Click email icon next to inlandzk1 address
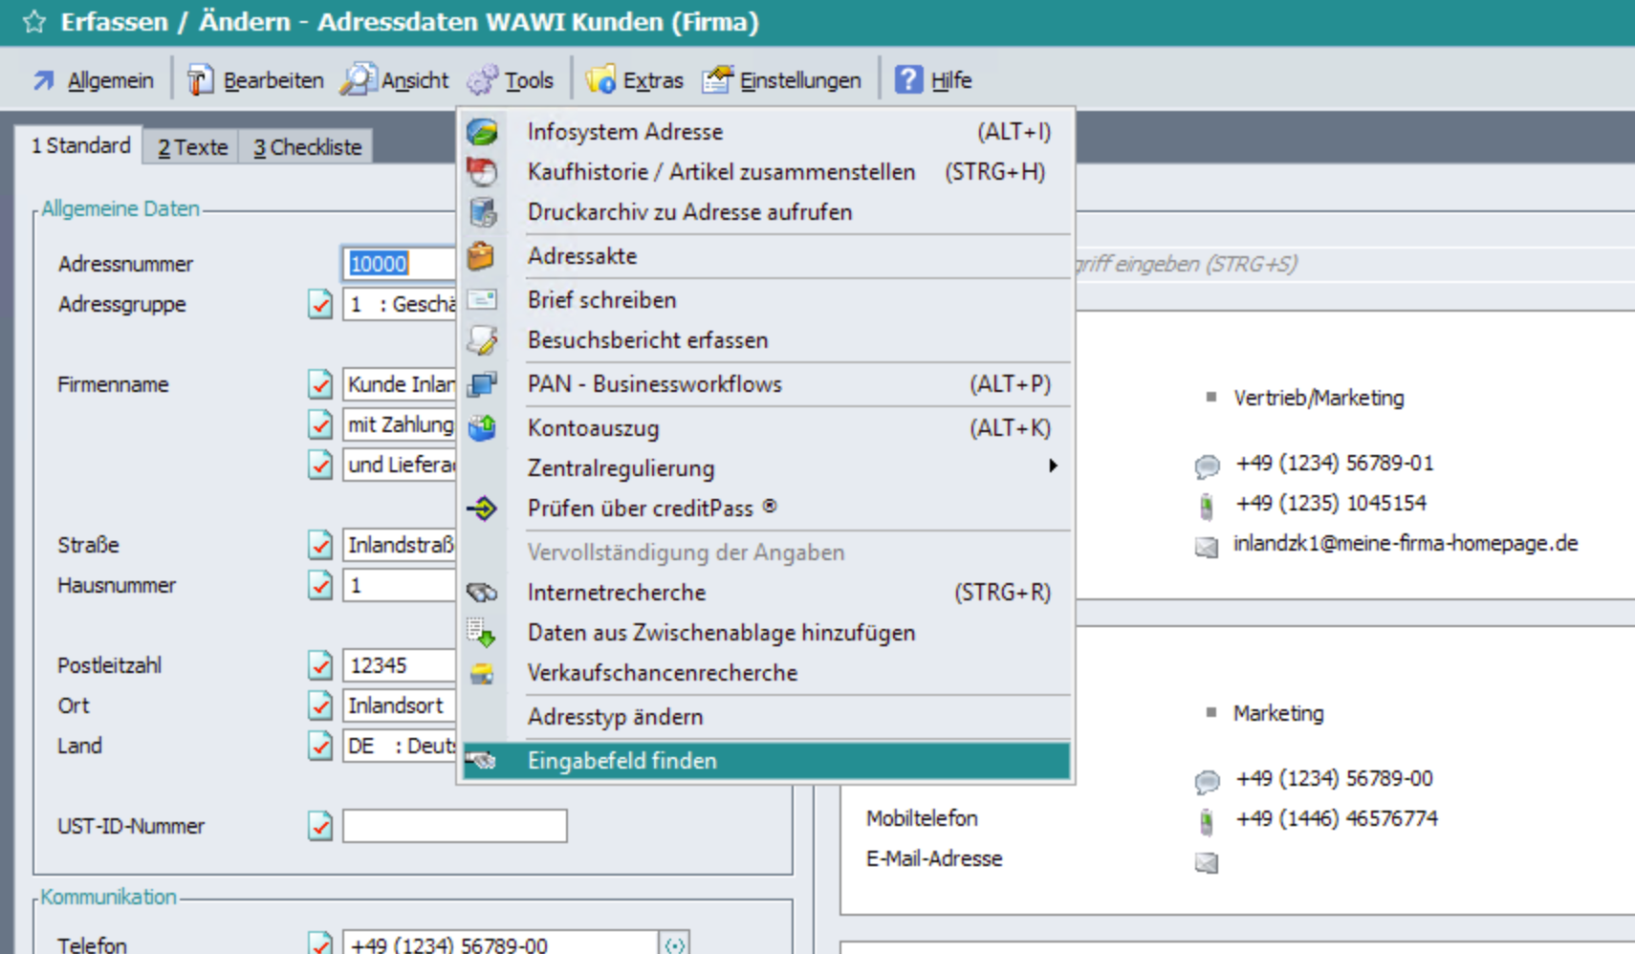1635x954 pixels. pyautogui.click(x=1207, y=546)
